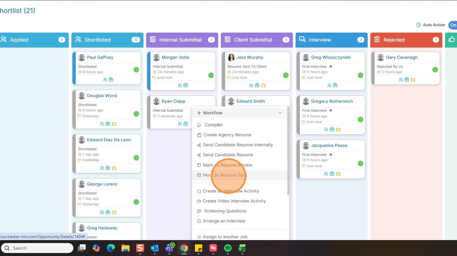457x256 pixels.
Task: Click the blue briefcase icon on Greg Wloszczynski's card
Action: 335,85
